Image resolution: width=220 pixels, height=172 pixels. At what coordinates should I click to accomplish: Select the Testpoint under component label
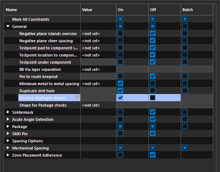click(45, 62)
